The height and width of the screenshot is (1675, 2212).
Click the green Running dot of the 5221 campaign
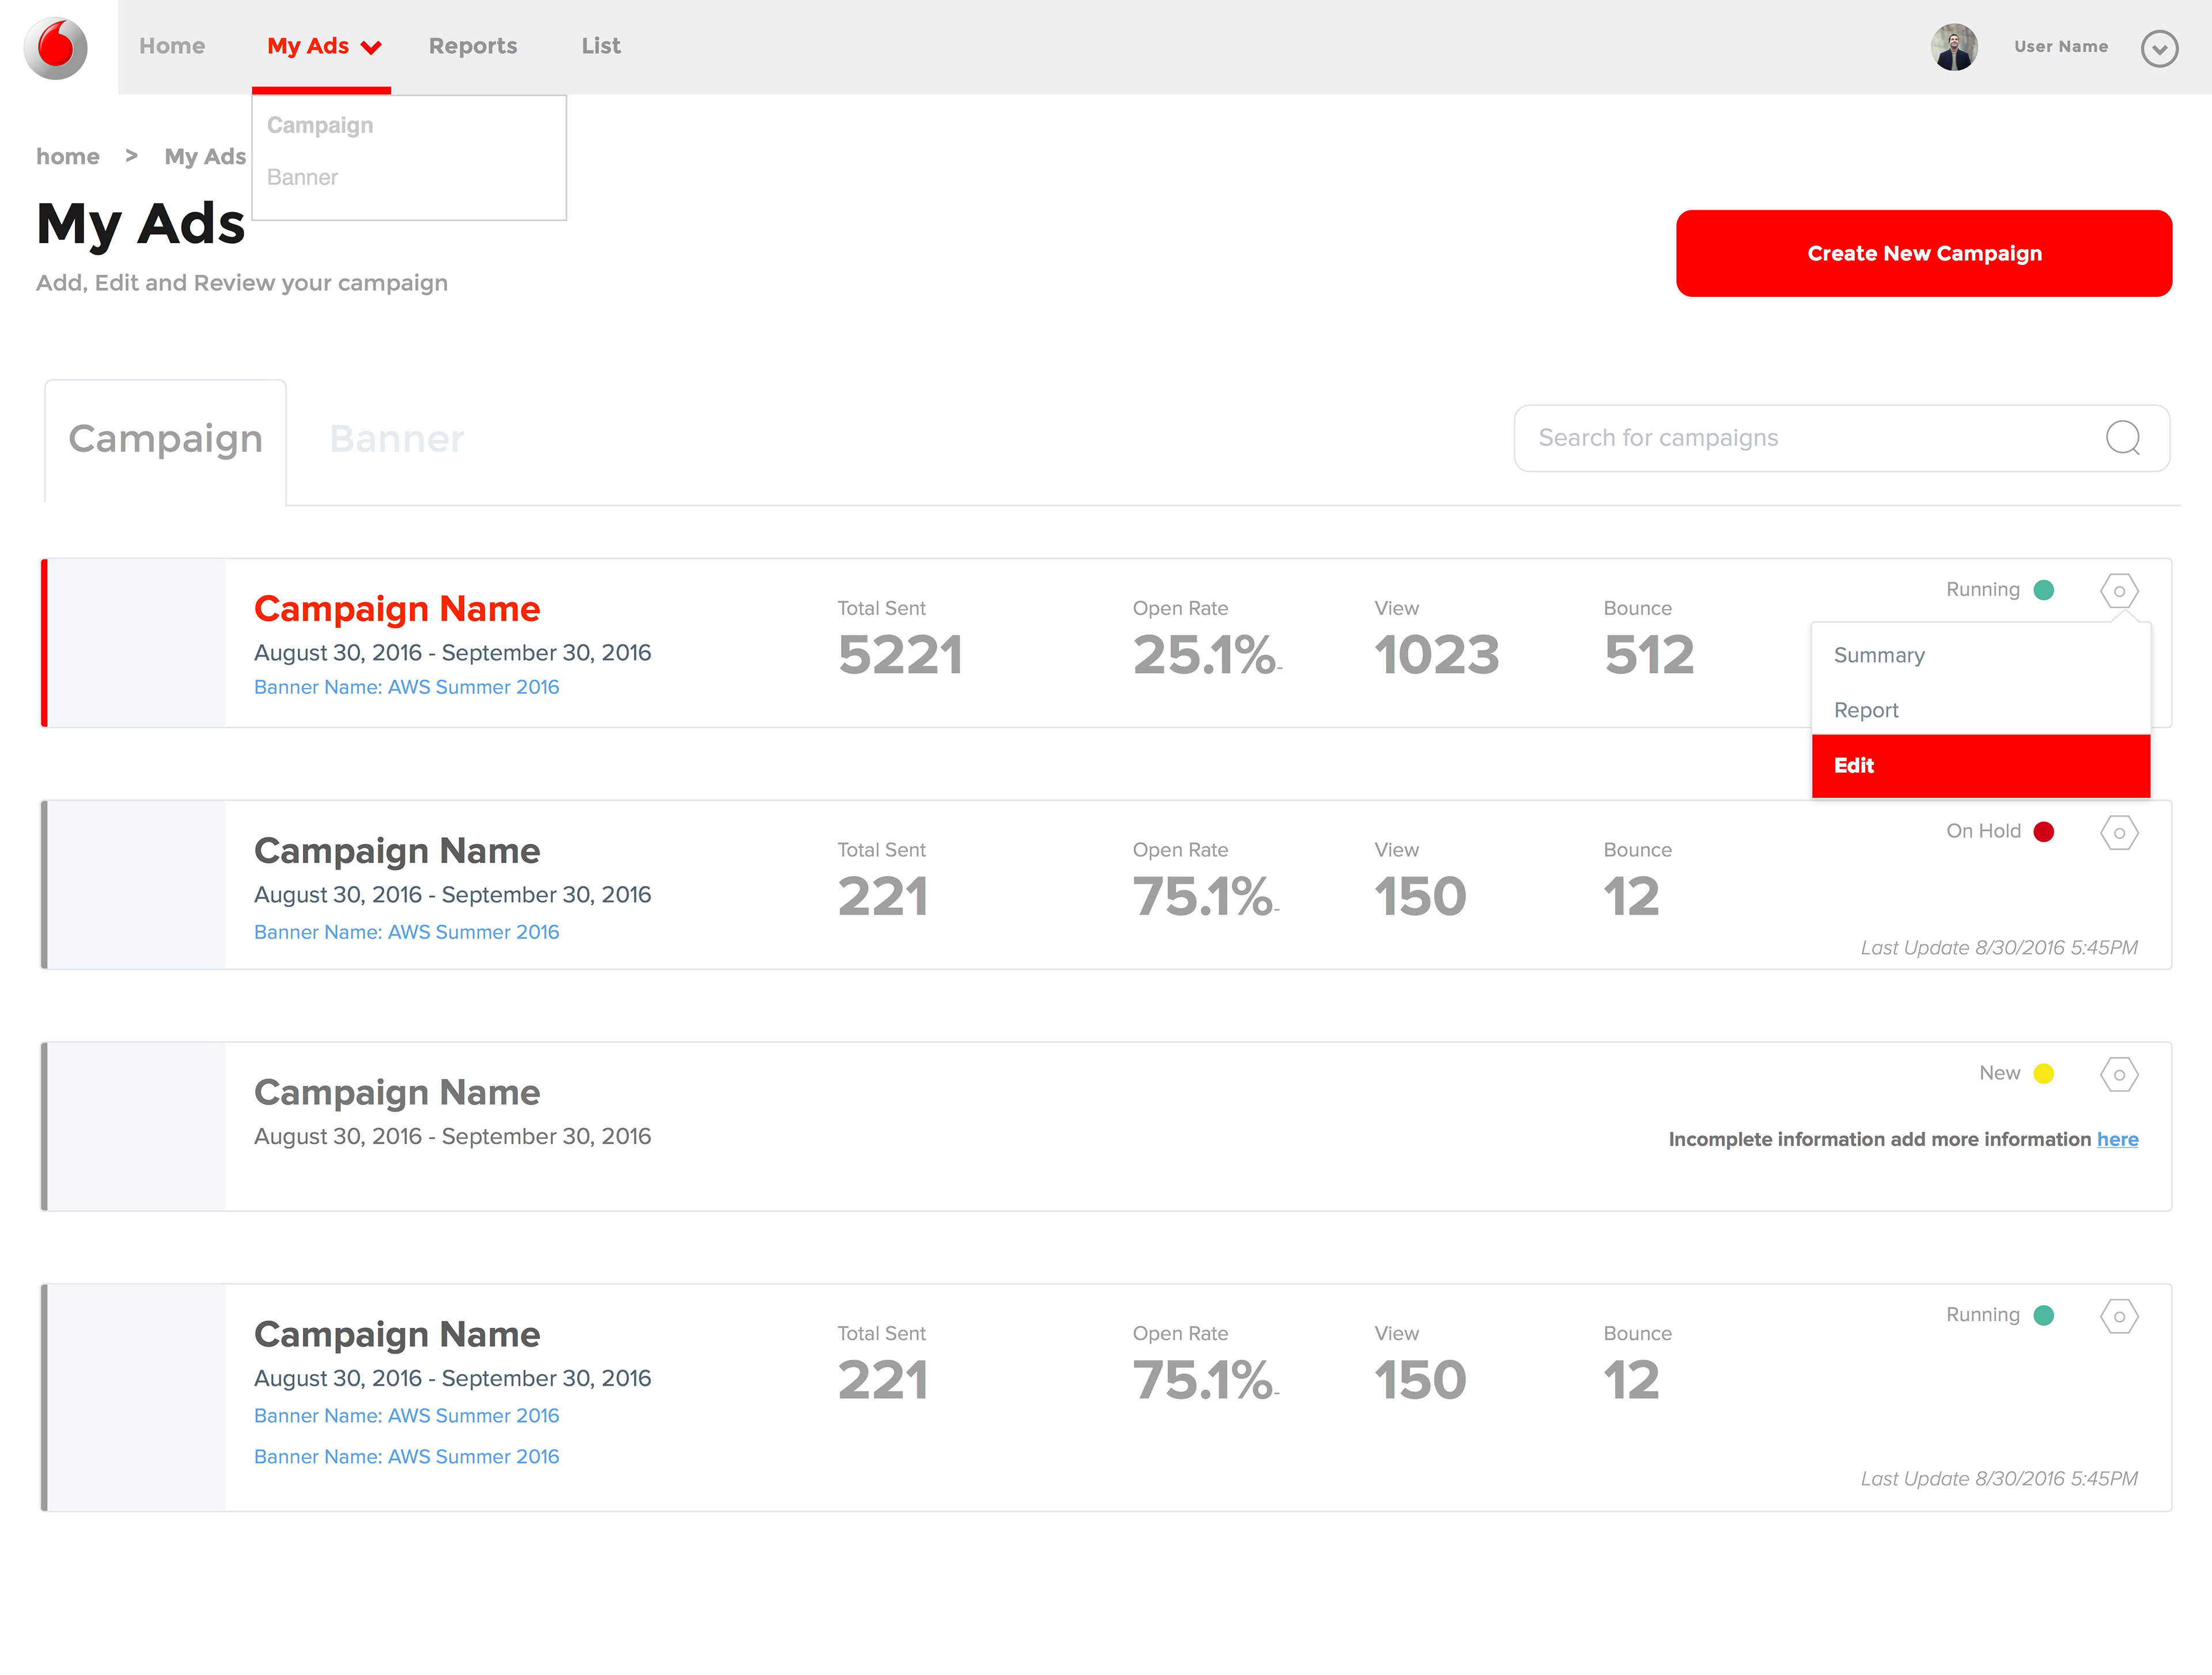[2044, 590]
